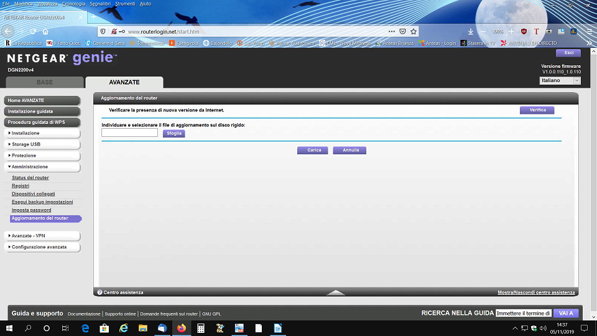Image resolution: width=597 pixels, height=336 pixels.
Task: Open Task View on taskbar
Action: tap(65, 328)
